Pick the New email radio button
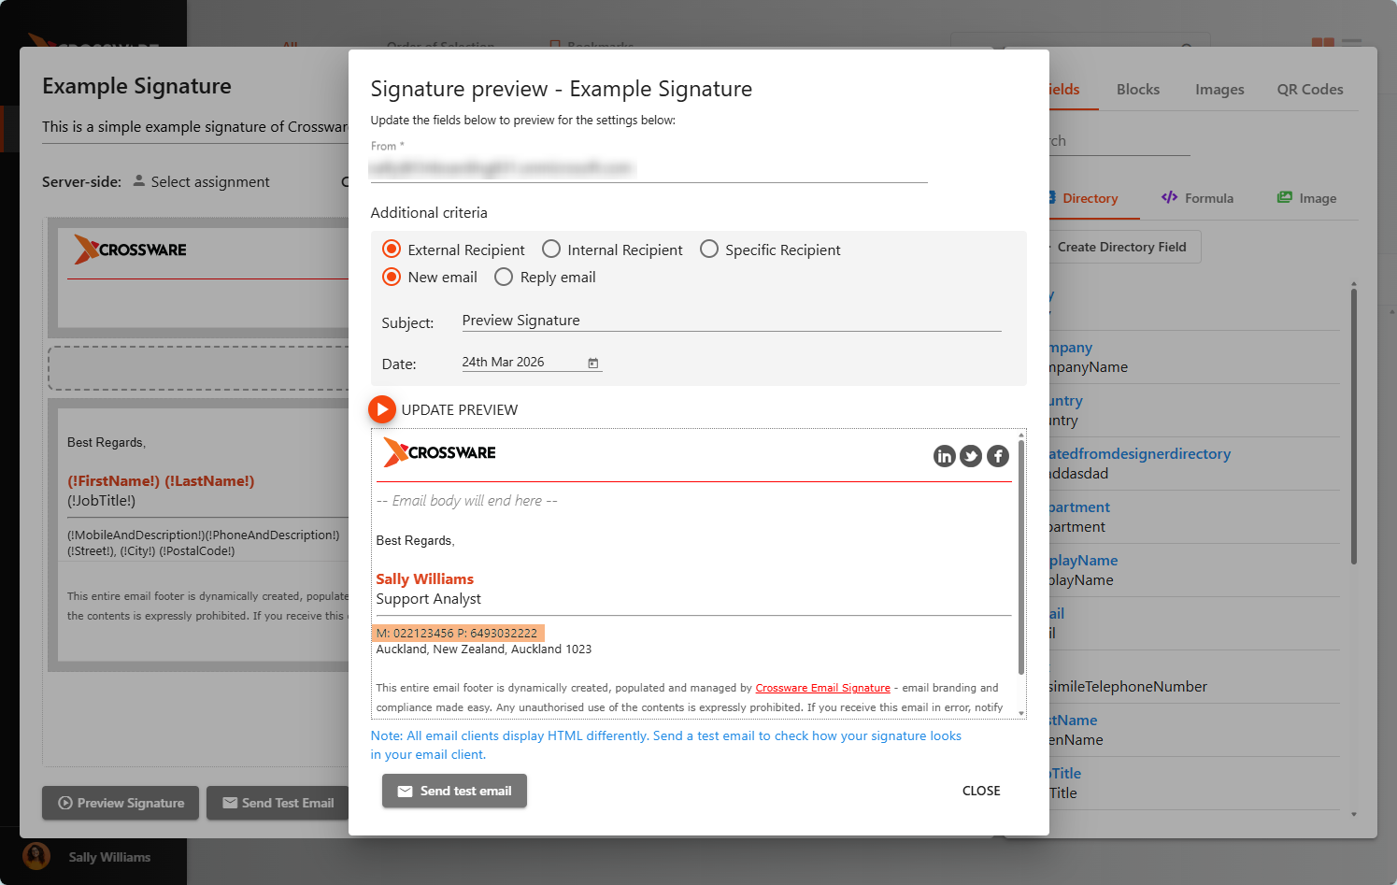 point(392,278)
